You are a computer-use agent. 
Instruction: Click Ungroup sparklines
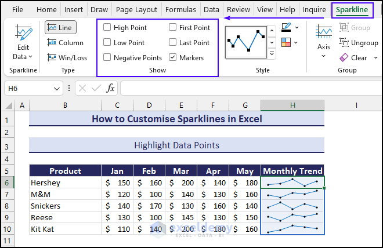coord(359,42)
